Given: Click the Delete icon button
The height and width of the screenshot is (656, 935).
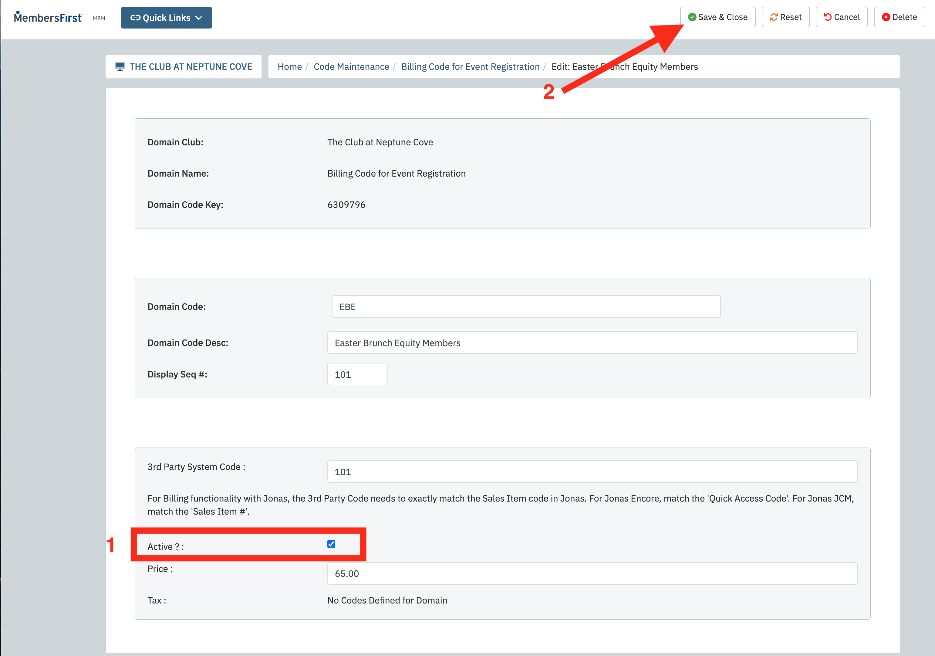Looking at the screenshot, I should point(901,17).
